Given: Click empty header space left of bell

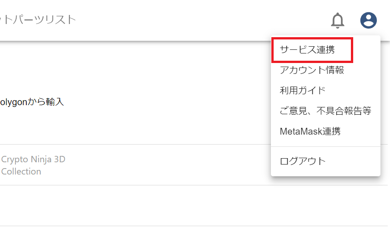Looking at the screenshot, I should (205, 20).
